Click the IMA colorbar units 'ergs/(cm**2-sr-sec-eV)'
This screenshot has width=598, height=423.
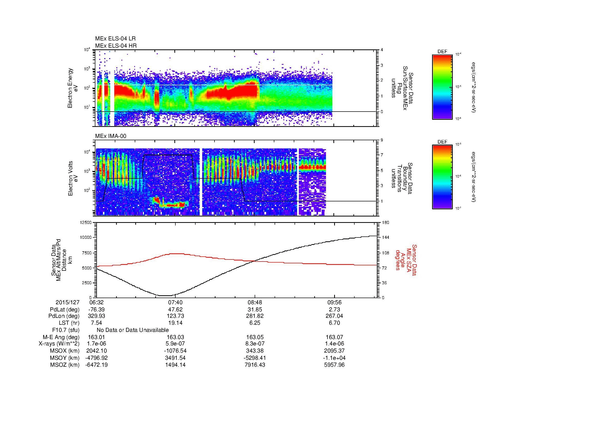[474, 177]
